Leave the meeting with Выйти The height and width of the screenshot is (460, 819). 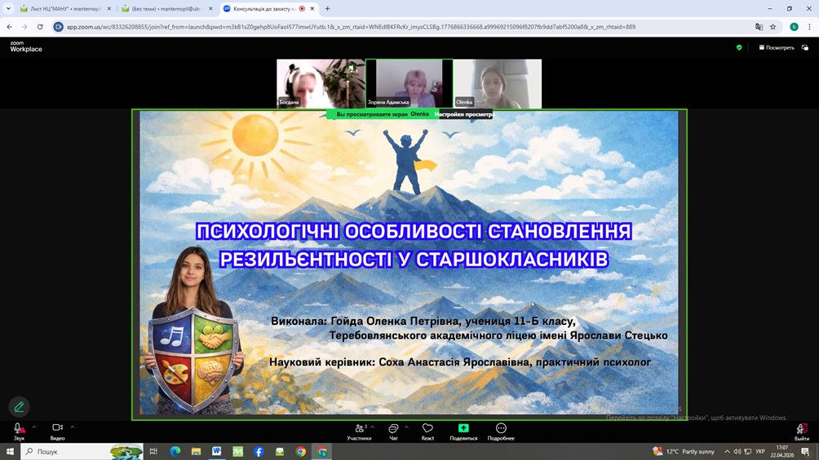[802, 432]
